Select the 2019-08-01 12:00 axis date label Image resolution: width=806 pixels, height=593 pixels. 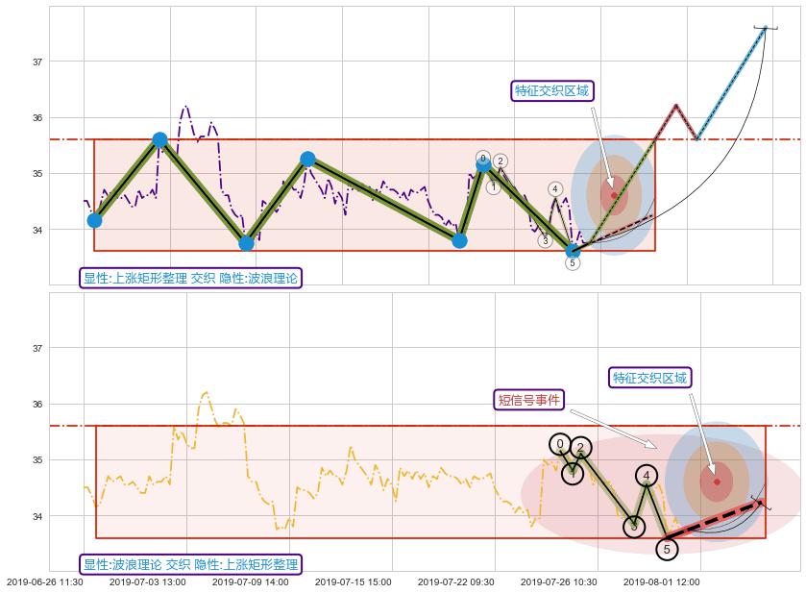click(661, 581)
